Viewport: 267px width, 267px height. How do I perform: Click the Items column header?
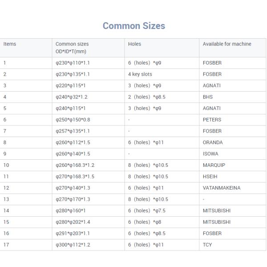(x=10, y=44)
